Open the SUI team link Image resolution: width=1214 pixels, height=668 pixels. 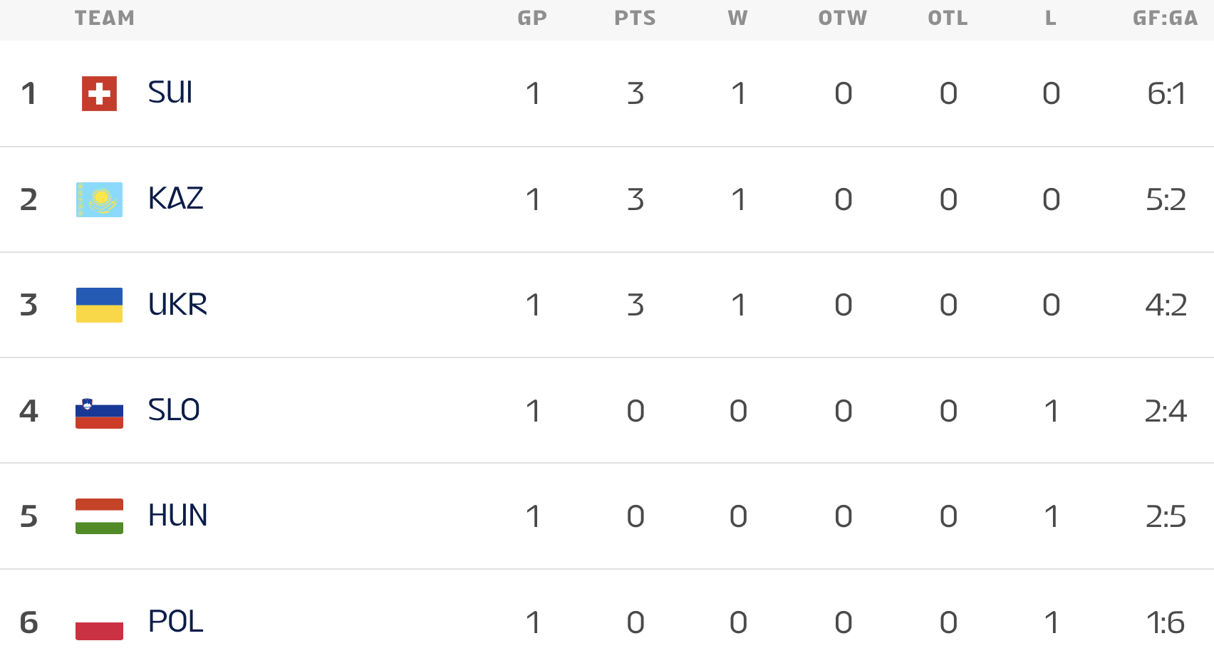click(x=170, y=93)
